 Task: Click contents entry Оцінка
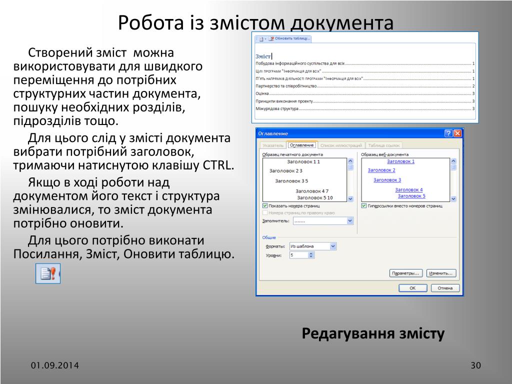pos(365,93)
